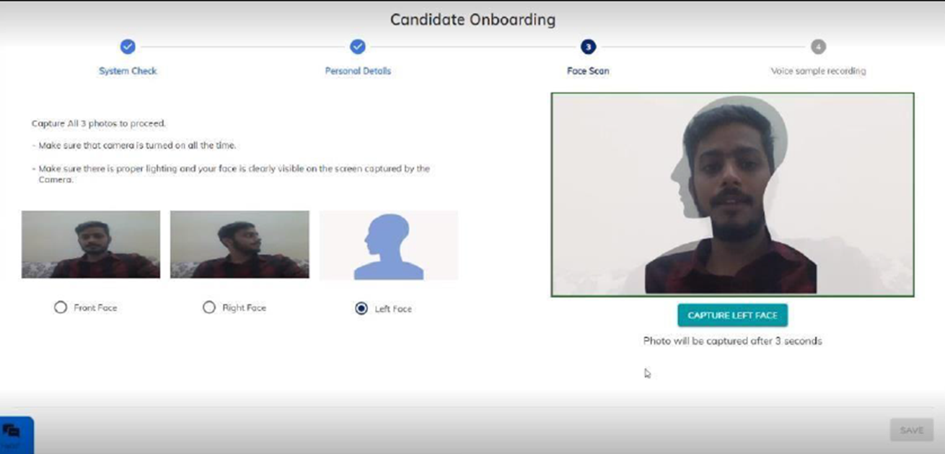Open the Face Scan step label
The height and width of the screenshot is (454, 945).
coord(588,71)
